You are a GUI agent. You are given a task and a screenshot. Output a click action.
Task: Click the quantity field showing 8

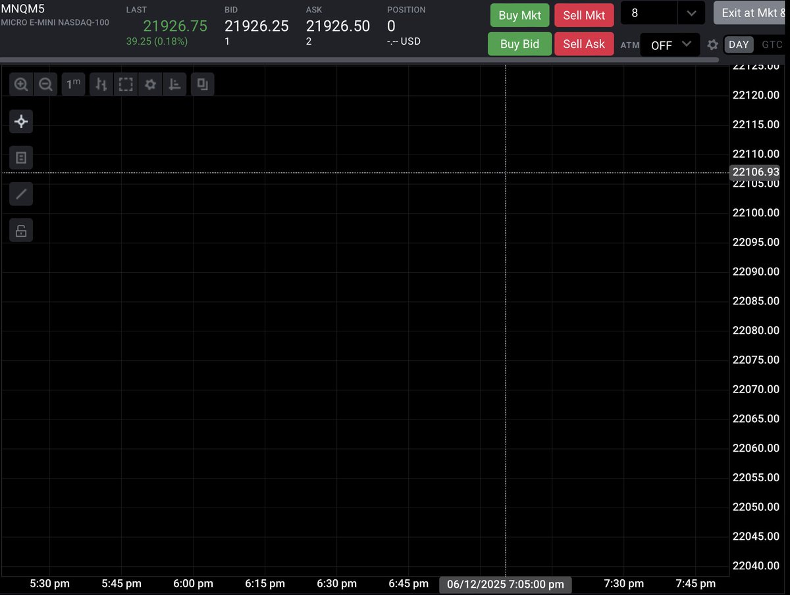[x=649, y=12]
